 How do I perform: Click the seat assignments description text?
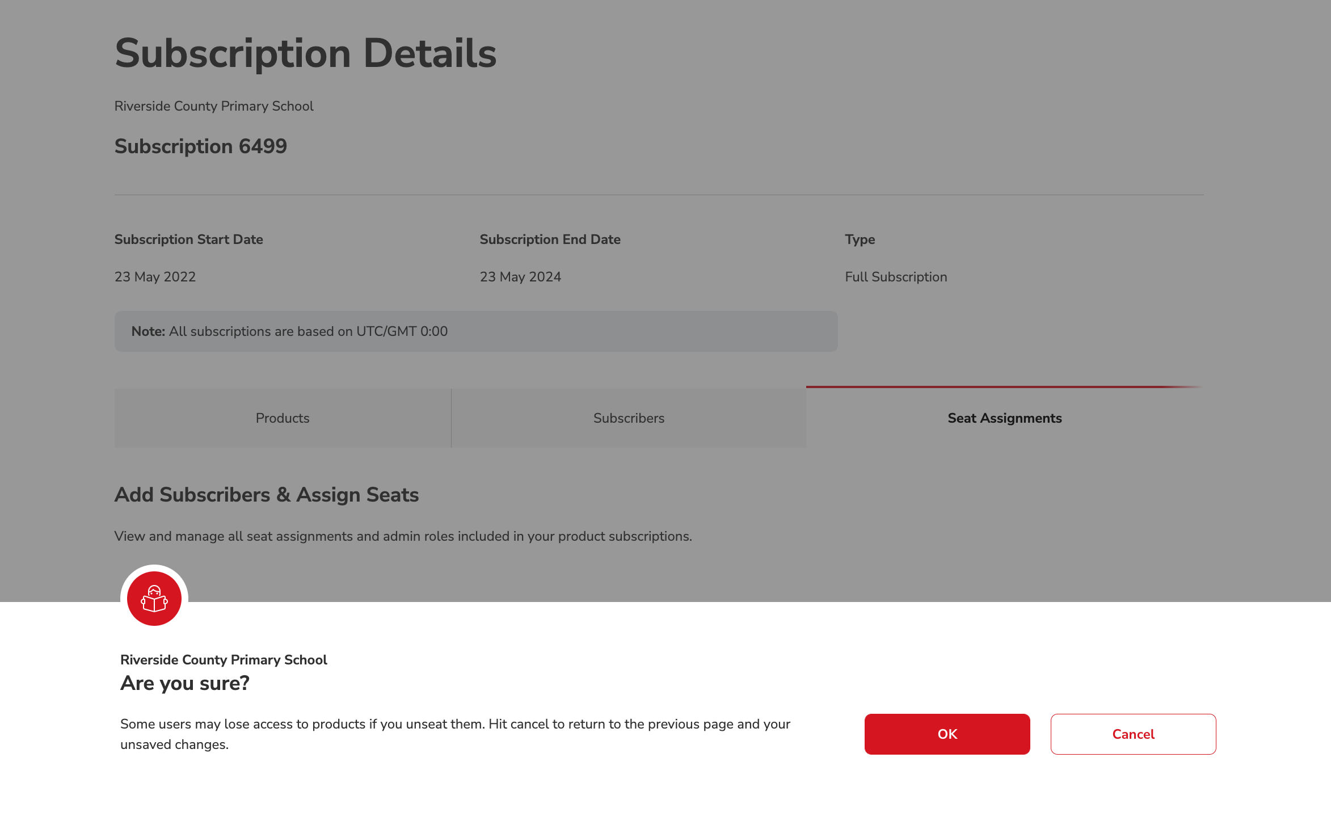403,536
